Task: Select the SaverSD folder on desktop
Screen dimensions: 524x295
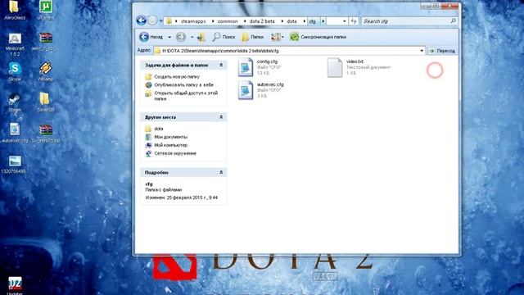Action: tap(46, 102)
